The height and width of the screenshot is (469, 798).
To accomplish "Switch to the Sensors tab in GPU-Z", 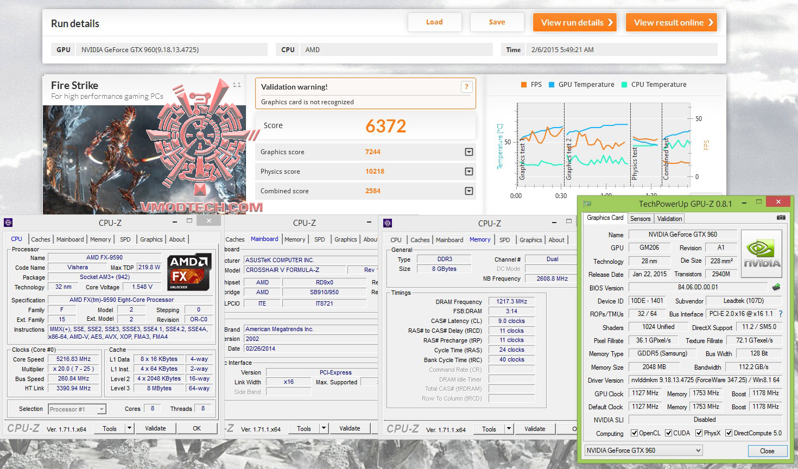I will click(x=640, y=219).
